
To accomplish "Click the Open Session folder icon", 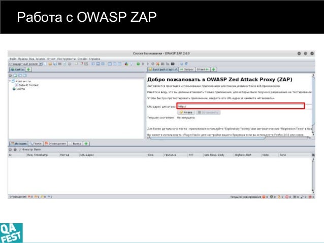I will (x=50, y=64).
